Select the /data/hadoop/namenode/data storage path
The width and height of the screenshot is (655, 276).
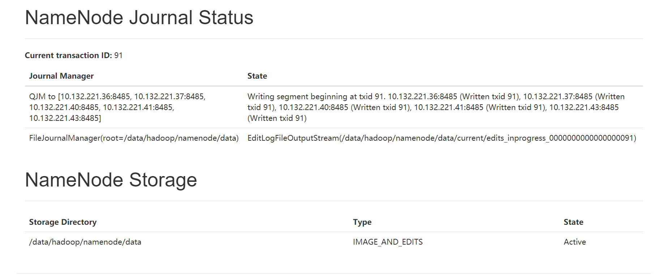[x=85, y=242]
